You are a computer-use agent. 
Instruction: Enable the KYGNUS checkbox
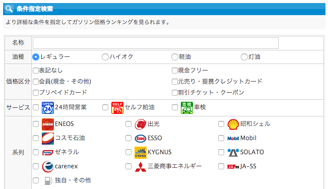coord(128,152)
